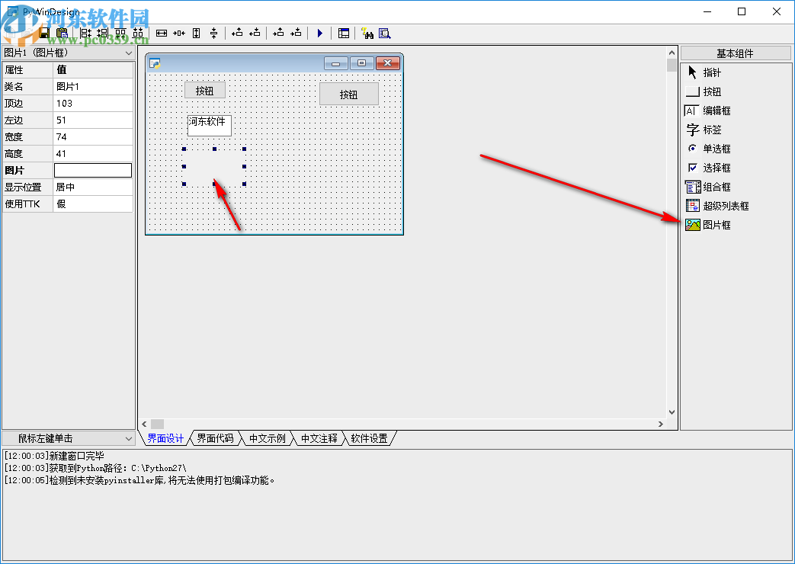Image resolution: width=795 pixels, height=564 pixels.
Task: Click the 顶边 value field 103
Action: 93,104
